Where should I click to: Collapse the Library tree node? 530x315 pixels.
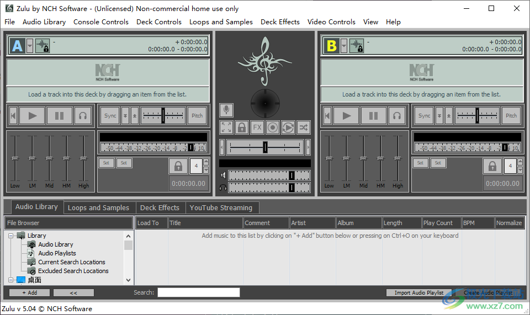[11, 236]
